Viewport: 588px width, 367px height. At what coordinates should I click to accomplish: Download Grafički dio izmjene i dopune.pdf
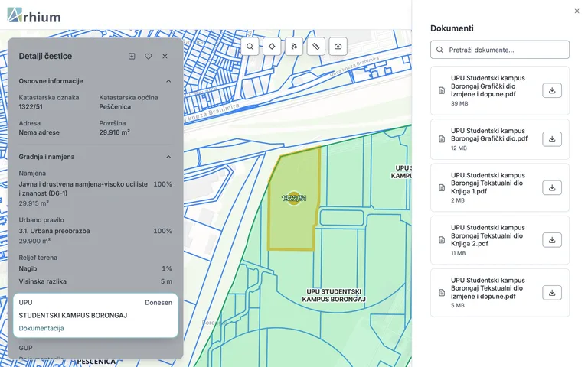coord(552,90)
